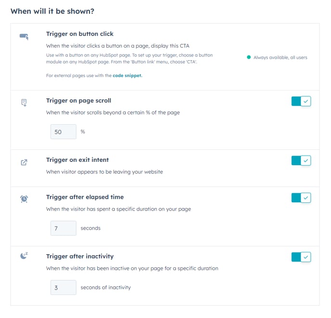Switch off the Trigger after elapsed time toggle
Screen dimensions: 331x318
(x=301, y=198)
